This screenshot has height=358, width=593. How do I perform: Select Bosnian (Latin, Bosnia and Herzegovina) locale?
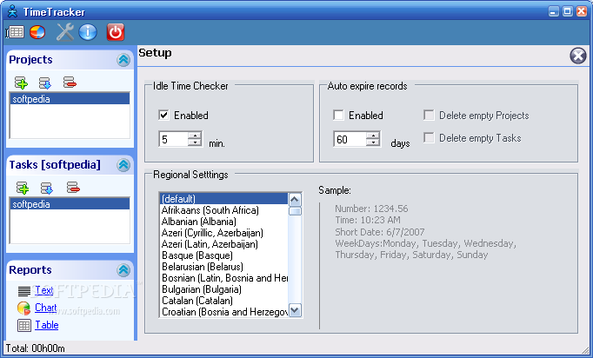point(223,278)
